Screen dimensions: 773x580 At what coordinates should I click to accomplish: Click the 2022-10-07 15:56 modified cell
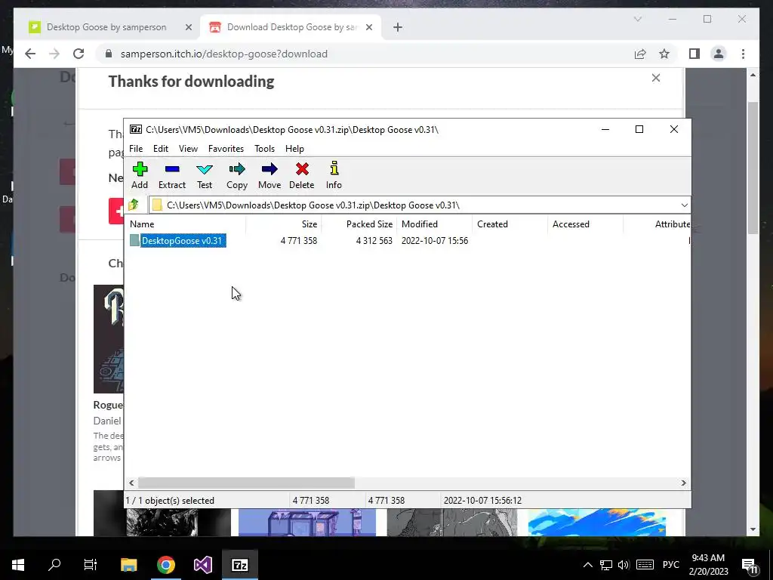[x=435, y=241]
